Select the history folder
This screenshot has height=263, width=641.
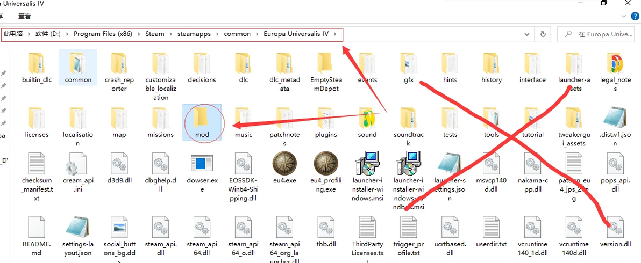[x=492, y=68]
